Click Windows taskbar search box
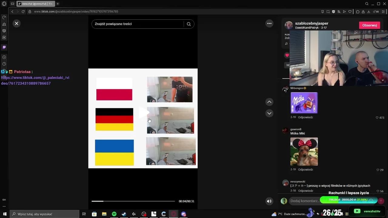This screenshot has width=388, height=218. [45, 214]
